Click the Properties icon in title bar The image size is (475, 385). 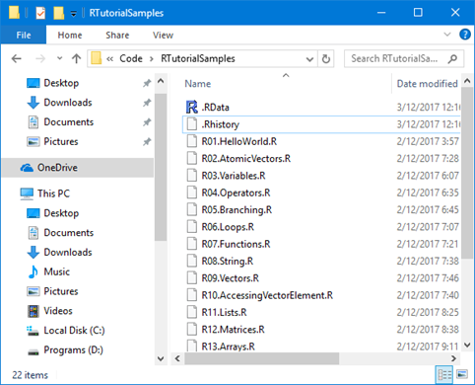40,13
